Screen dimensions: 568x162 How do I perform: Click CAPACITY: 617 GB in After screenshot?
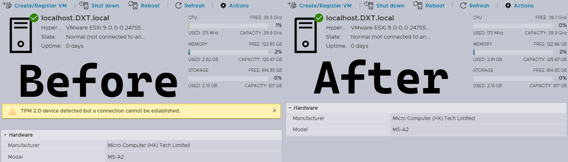(x=548, y=86)
